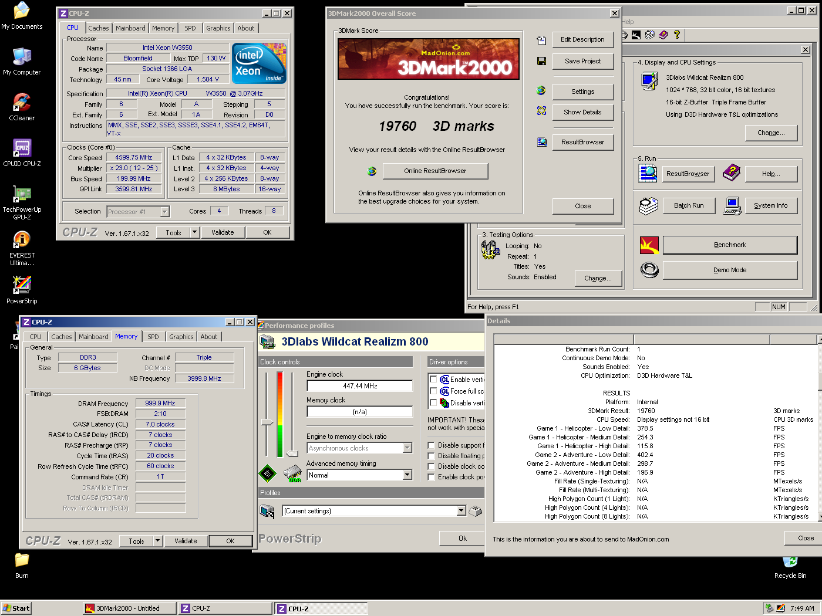
Task: Open About tab in lower CPU-Z window
Action: [209, 337]
